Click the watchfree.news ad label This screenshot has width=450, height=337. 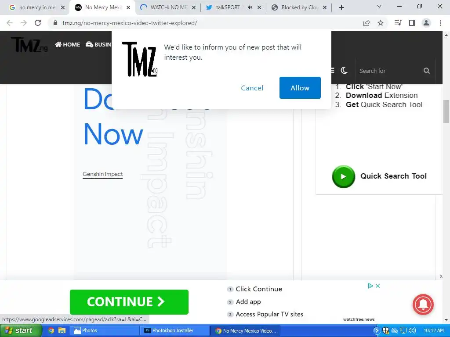pyautogui.click(x=359, y=319)
